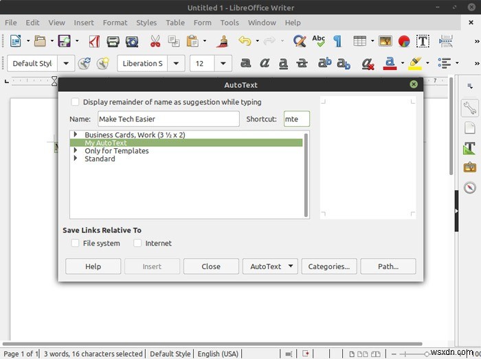Open font size dropdown arrow

click(223, 63)
